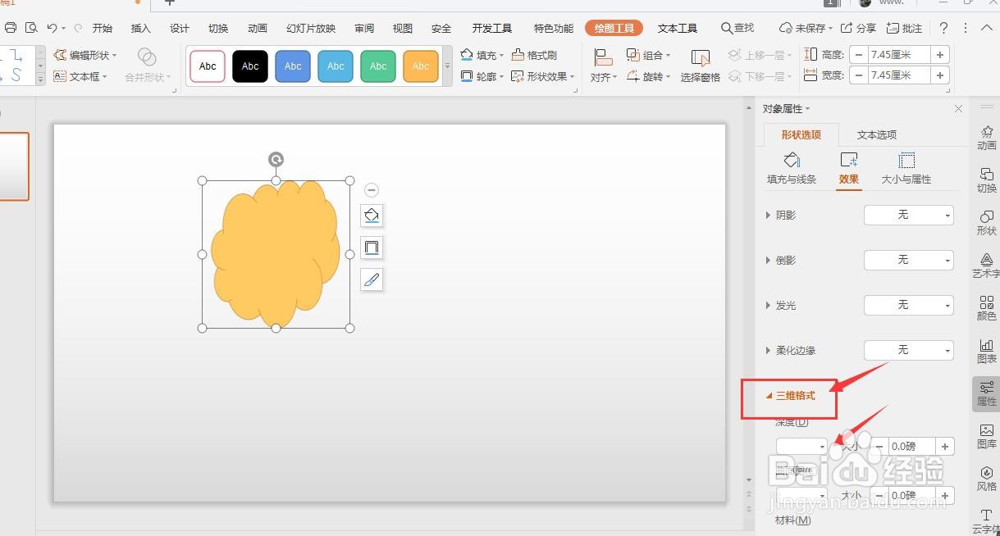The width and height of the screenshot is (1000, 536).
Task: Open print preview icon
Action: (31, 28)
